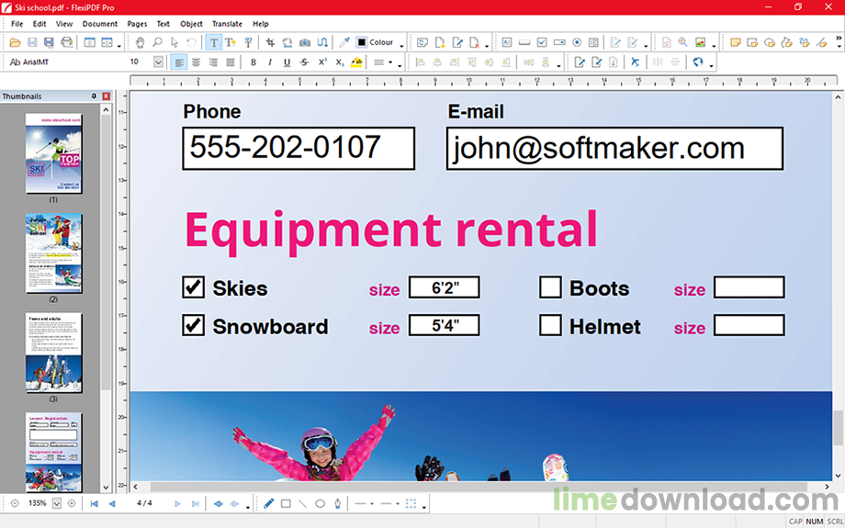Viewport: 845px width, 528px height.
Task: Select page 2 thumbnail
Action: [x=54, y=253]
